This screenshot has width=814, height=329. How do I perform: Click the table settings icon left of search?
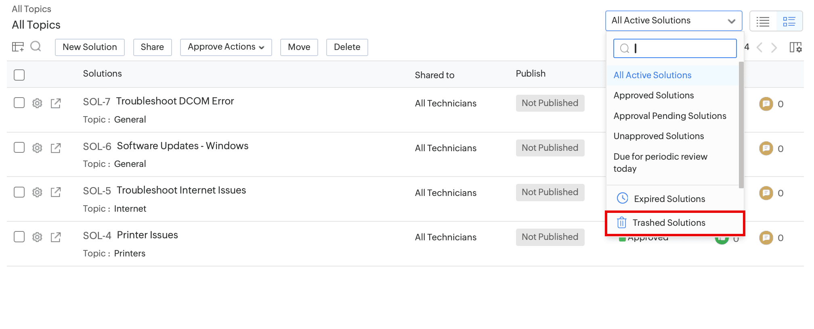tap(18, 47)
